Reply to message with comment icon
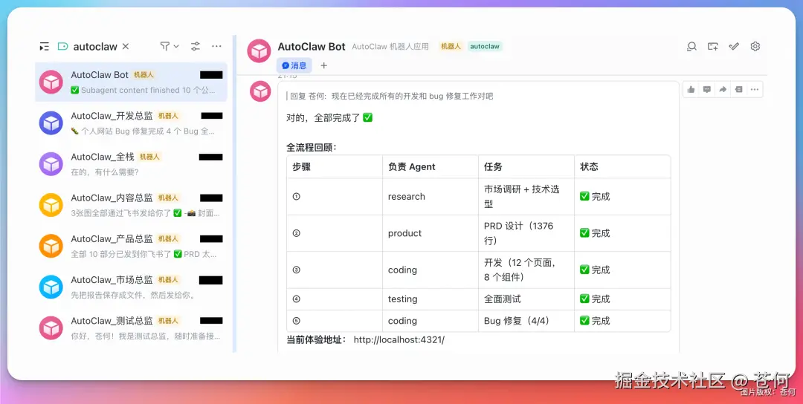The height and width of the screenshot is (404, 803). click(707, 90)
